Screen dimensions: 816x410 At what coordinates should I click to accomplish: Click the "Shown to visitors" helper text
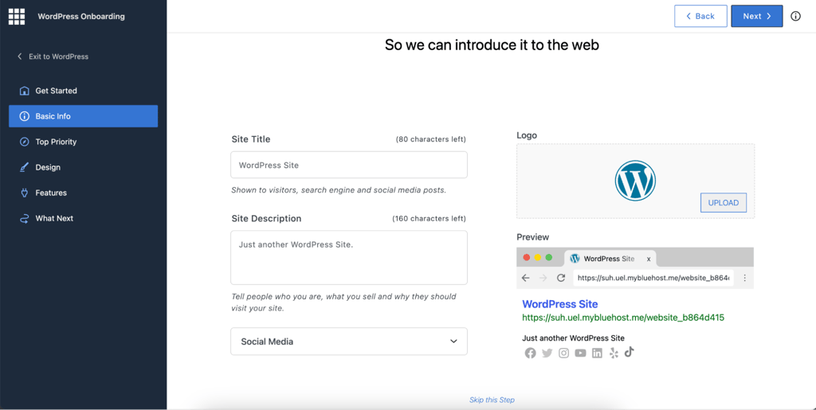pyautogui.click(x=339, y=190)
